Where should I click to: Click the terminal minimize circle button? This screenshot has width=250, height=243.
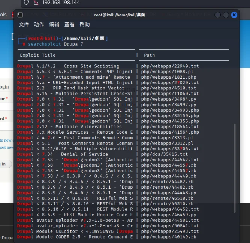pyautogui.click(x=217, y=15)
